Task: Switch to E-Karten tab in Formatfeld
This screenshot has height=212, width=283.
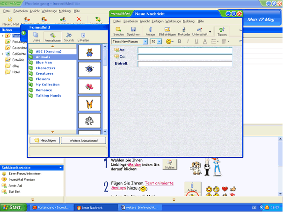Action: coord(83,37)
